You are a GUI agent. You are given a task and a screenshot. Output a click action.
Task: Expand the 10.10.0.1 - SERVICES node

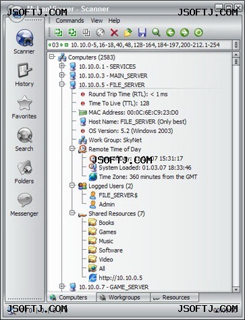click(62, 66)
